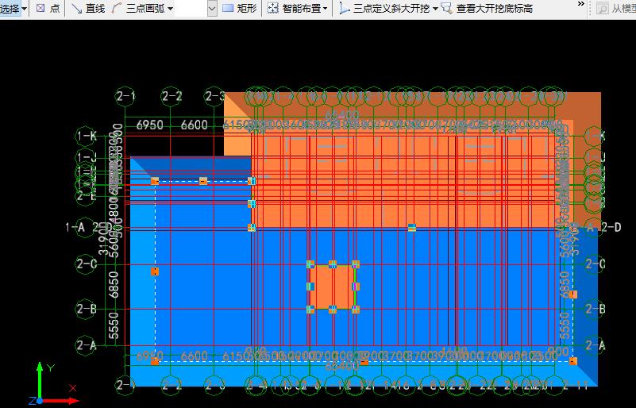Click the lone grip in the middle of the orange-blue boundary

coord(412,228)
